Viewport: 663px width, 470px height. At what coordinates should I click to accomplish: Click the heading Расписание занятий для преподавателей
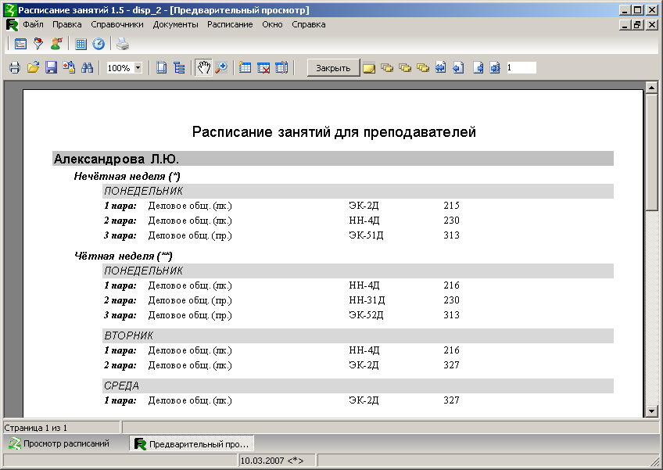[334, 131]
